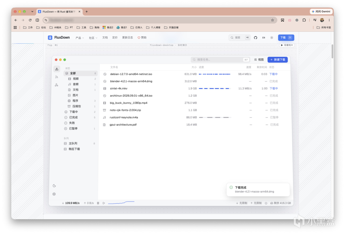The height and width of the screenshot is (234, 345).
Task: Open the FluxDown GitHub repository icon
Action: (x=256, y=38)
